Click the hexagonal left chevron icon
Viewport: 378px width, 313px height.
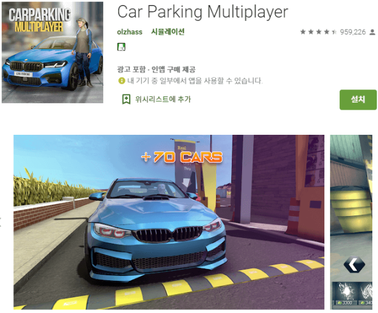tap(354, 265)
